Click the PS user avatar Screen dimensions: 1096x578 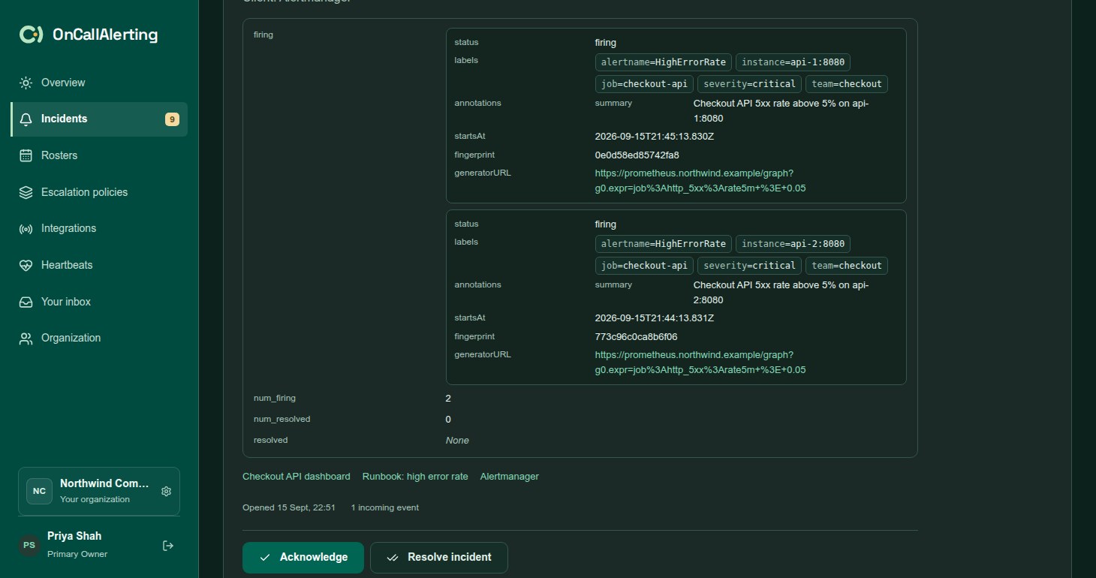click(29, 545)
